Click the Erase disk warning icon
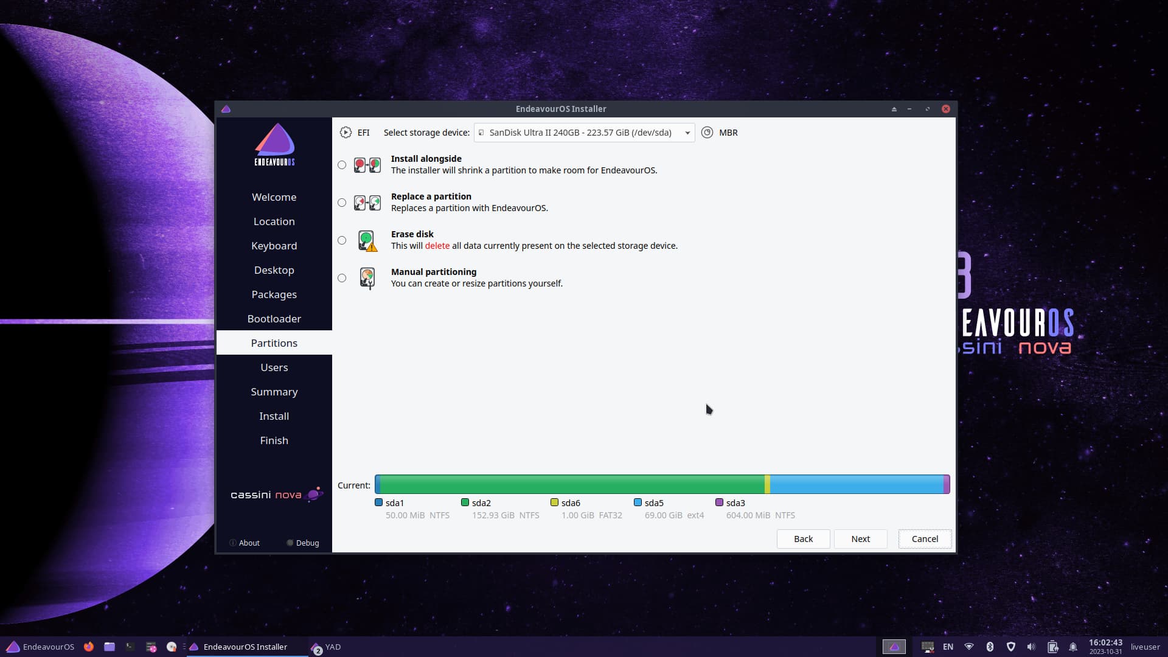The width and height of the screenshot is (1168, 657). 367,240
